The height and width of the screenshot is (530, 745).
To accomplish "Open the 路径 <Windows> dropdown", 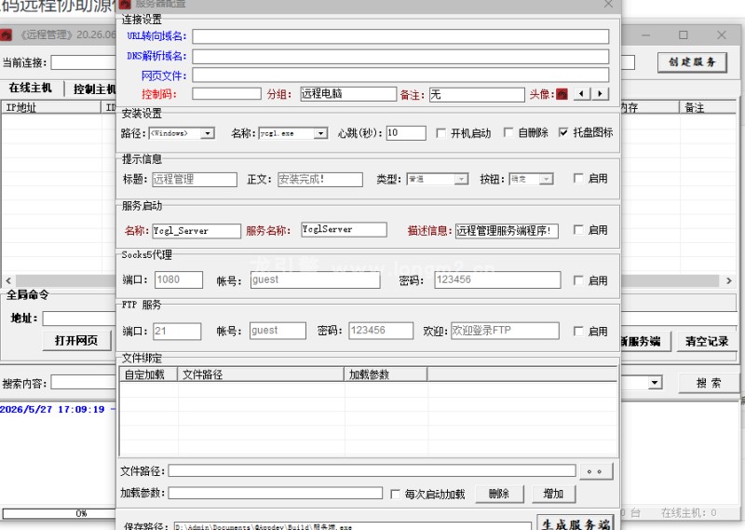I will tap(207, 133).
